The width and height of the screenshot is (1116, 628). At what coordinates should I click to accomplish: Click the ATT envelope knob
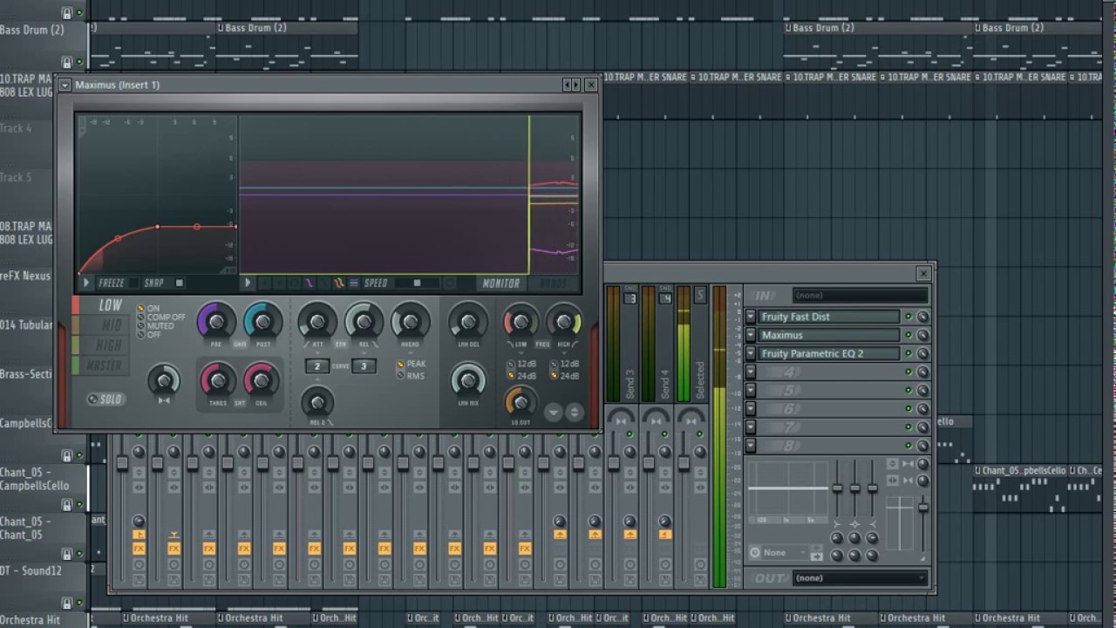[x=317, y=322]
